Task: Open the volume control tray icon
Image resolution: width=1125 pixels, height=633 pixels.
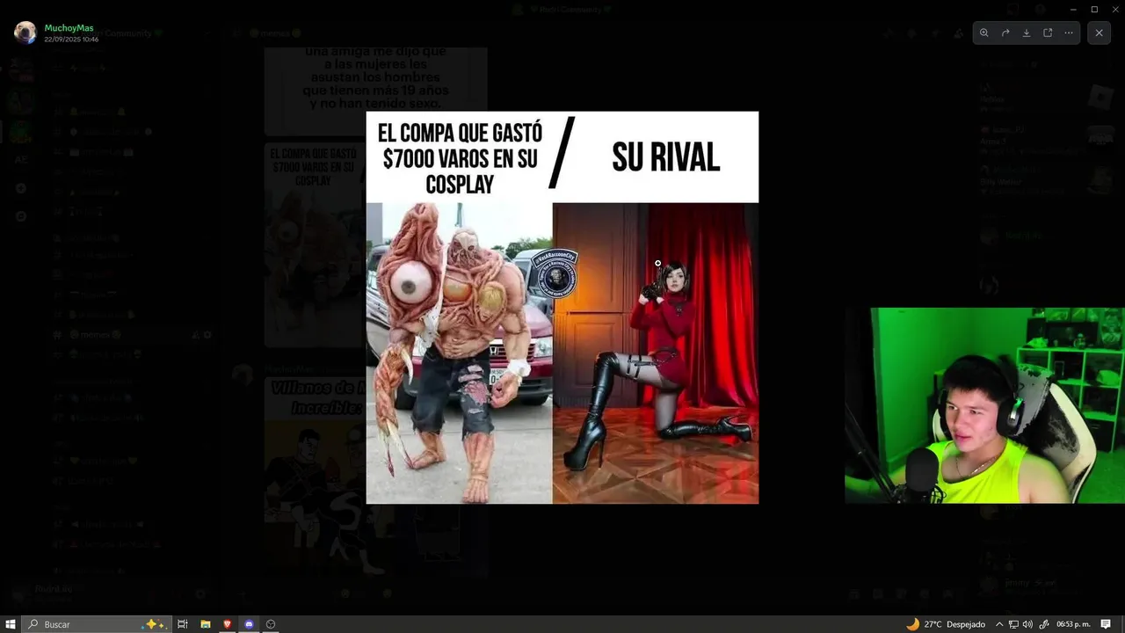Action: click(x=1027, y=624)
